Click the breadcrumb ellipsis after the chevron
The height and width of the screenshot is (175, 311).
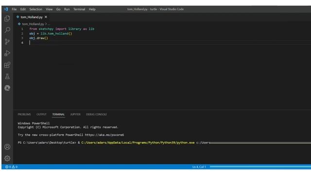point(49,24)
